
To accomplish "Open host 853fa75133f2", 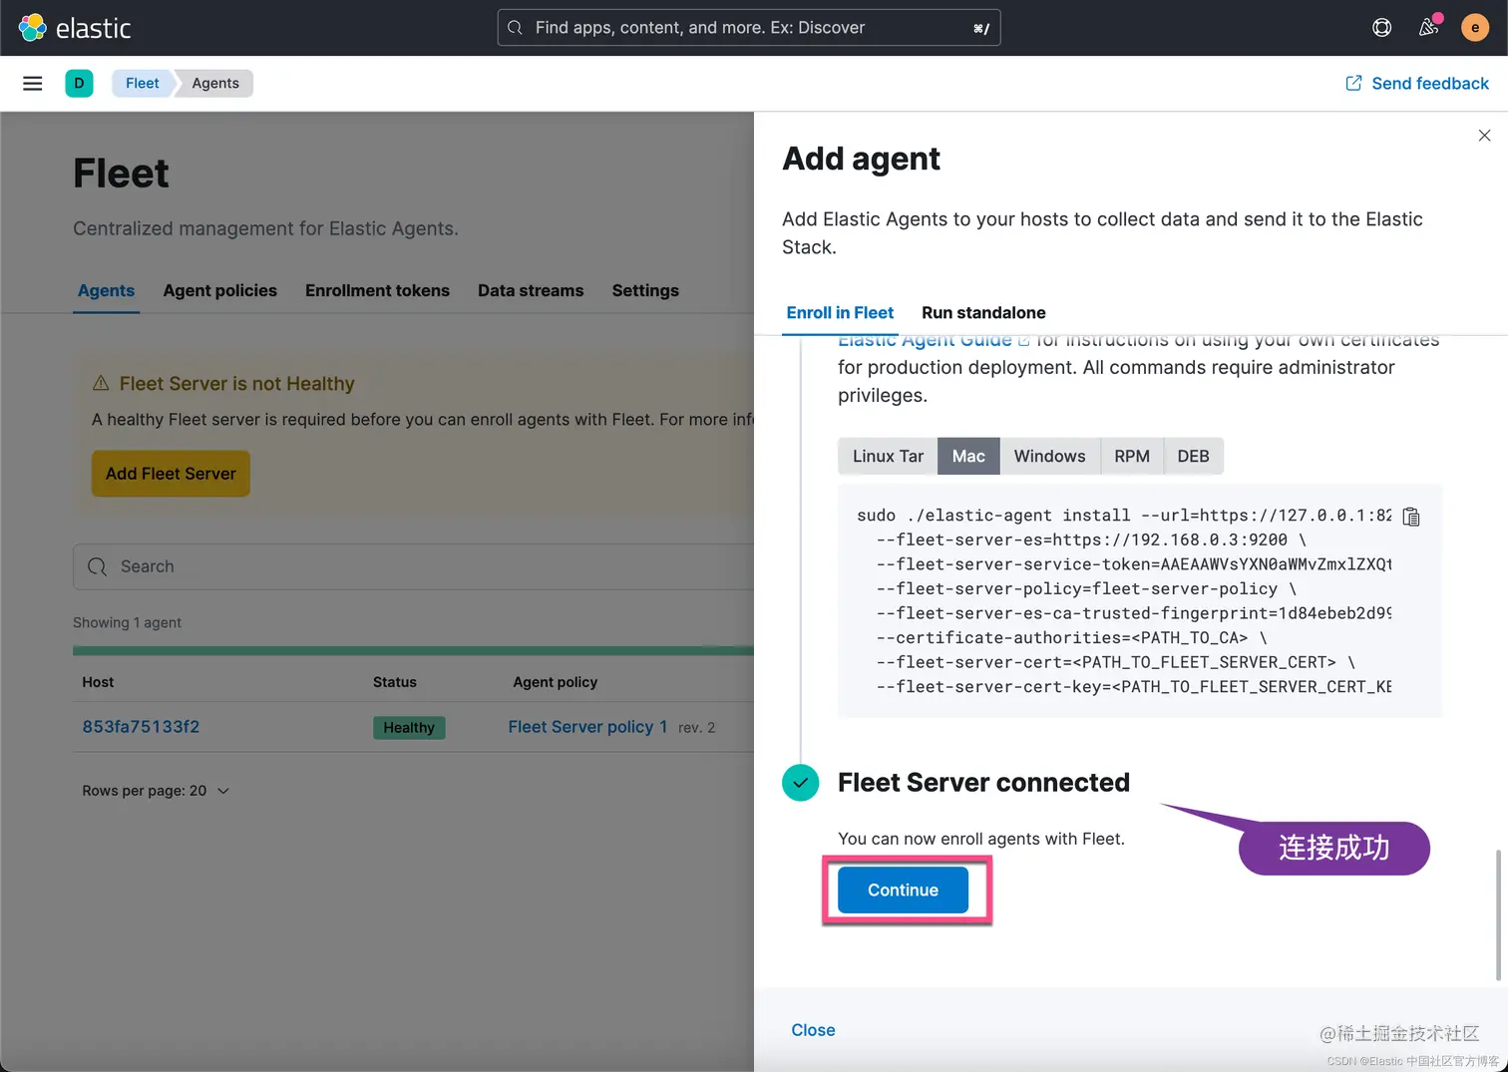I will point(141,727).
